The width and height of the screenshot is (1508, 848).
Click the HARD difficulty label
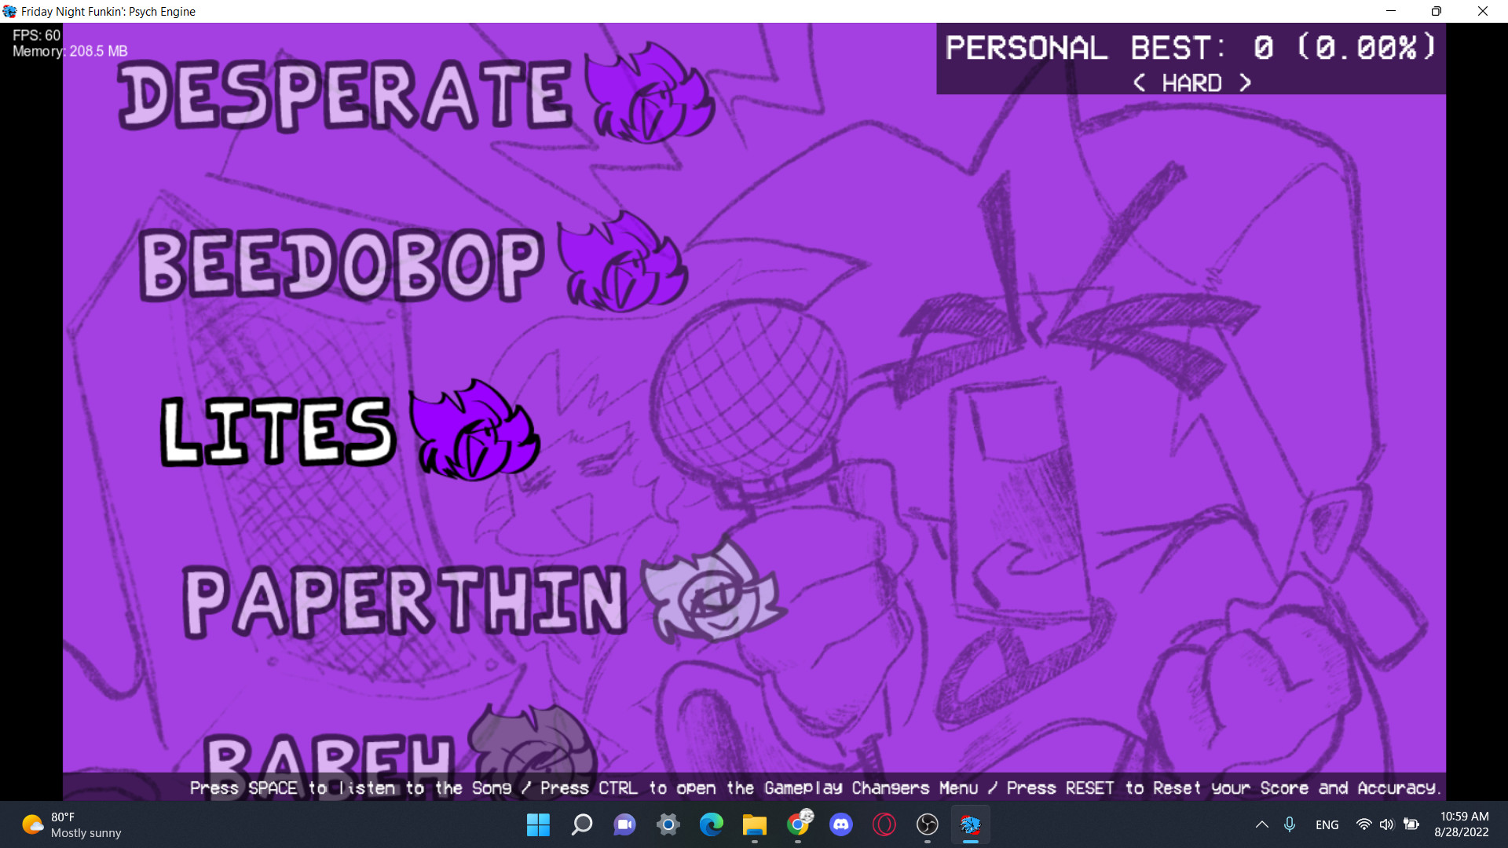(x=1191, y=83)
